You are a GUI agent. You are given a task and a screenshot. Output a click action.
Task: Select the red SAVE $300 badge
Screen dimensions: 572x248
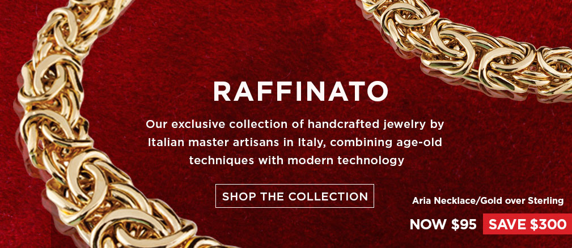[x=527, y=224]
